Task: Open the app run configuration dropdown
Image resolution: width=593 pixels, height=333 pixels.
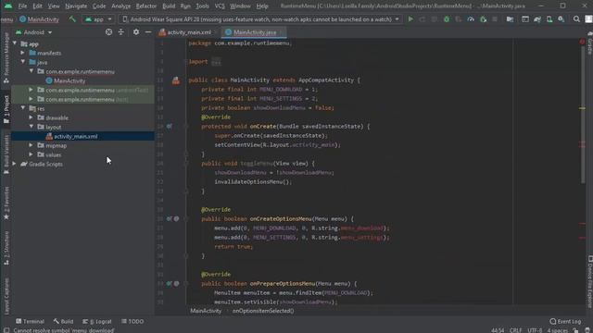Action: pos(98,19)
